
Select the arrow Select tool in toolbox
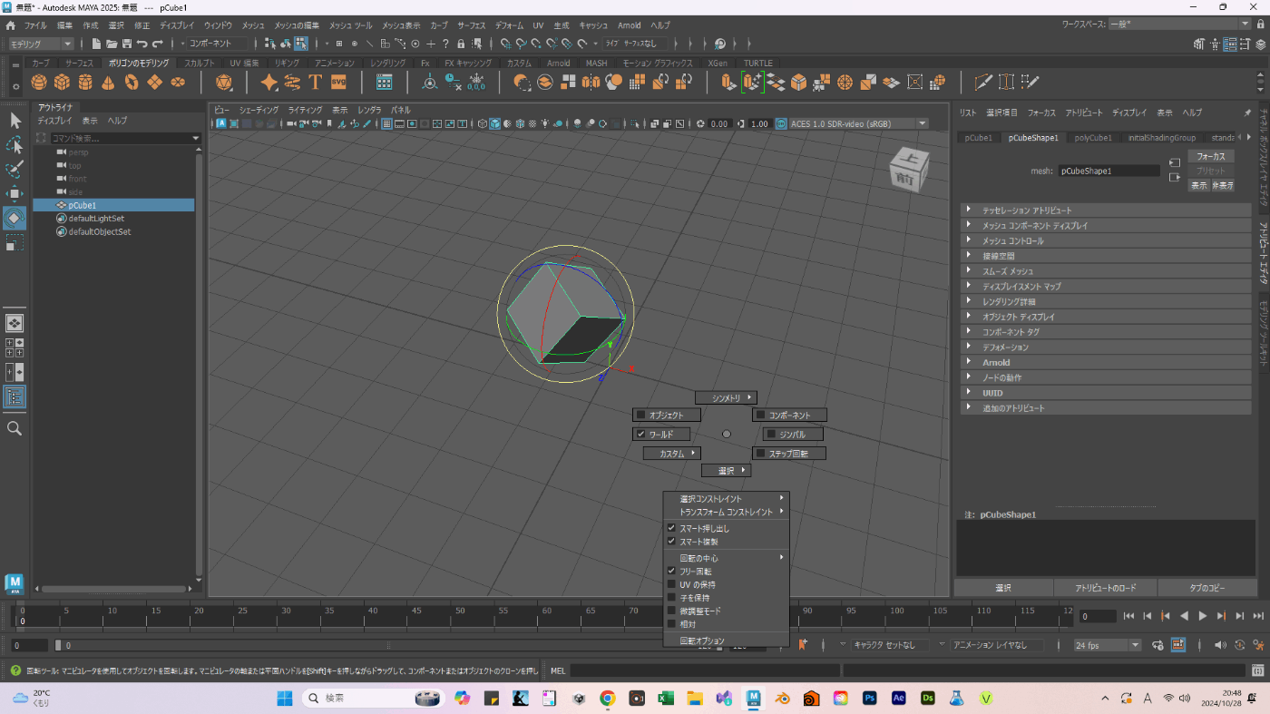[15, 121]
